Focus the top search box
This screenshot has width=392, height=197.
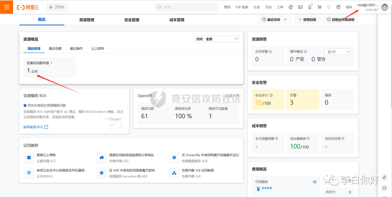[187, 7]
